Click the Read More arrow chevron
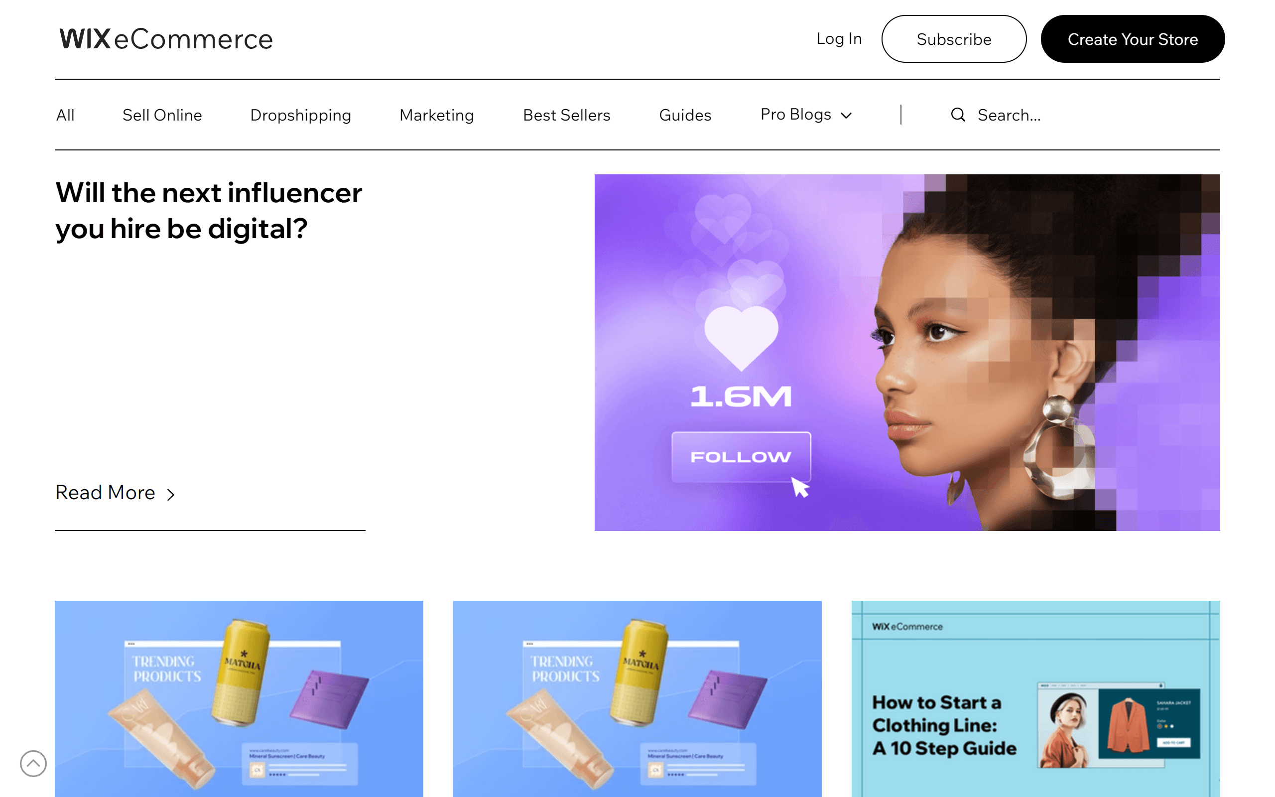The height and width of the screenshot is (797, 1275). [x=171, y=494]
